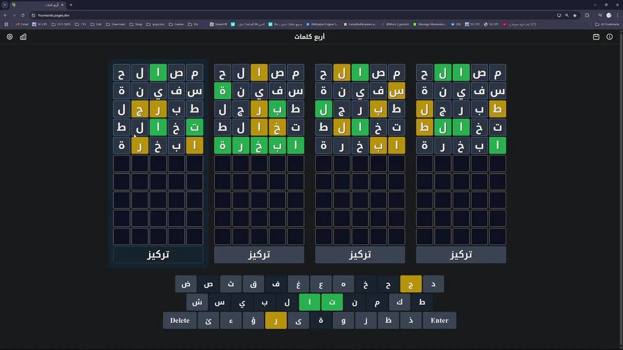The width and height of the screenshot is (623, 350).
Task: Click the yellow ج key
Action: click(411, 284)
